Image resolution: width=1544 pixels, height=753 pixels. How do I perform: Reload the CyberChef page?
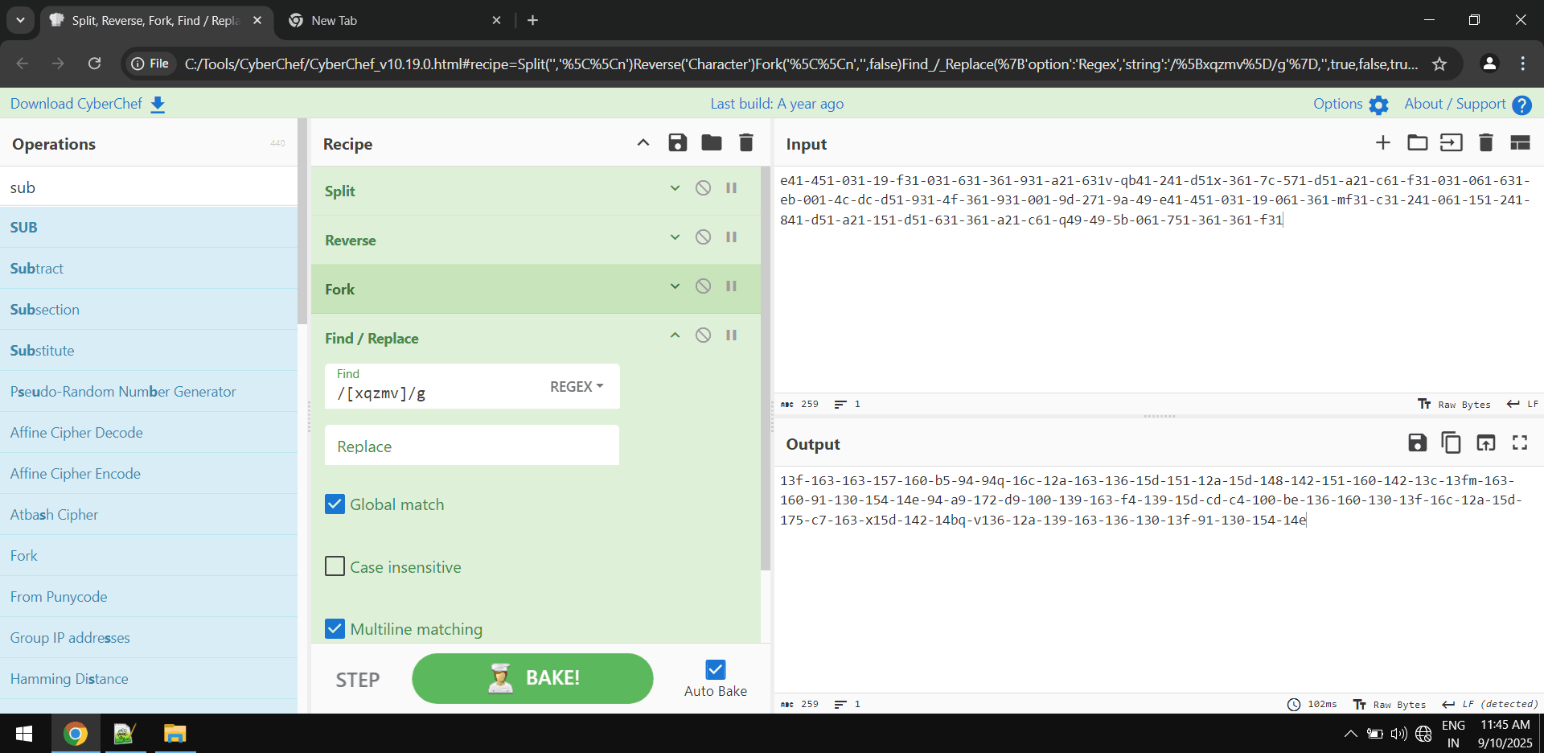(94, 64)
